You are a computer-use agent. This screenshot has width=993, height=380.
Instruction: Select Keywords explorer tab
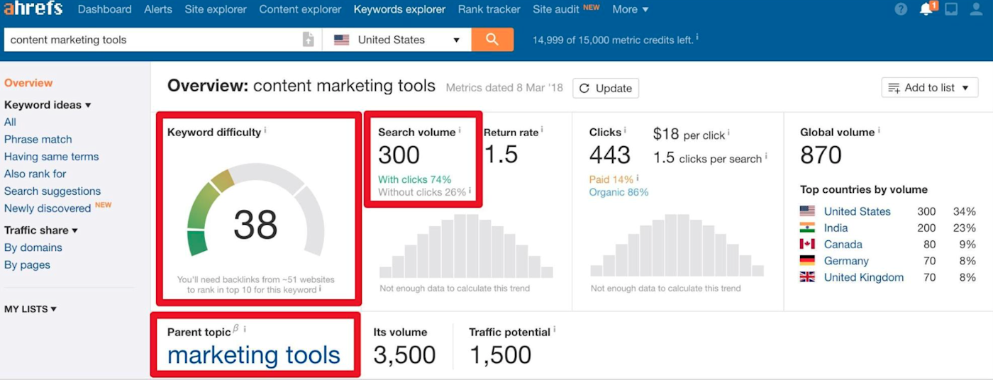400,9
